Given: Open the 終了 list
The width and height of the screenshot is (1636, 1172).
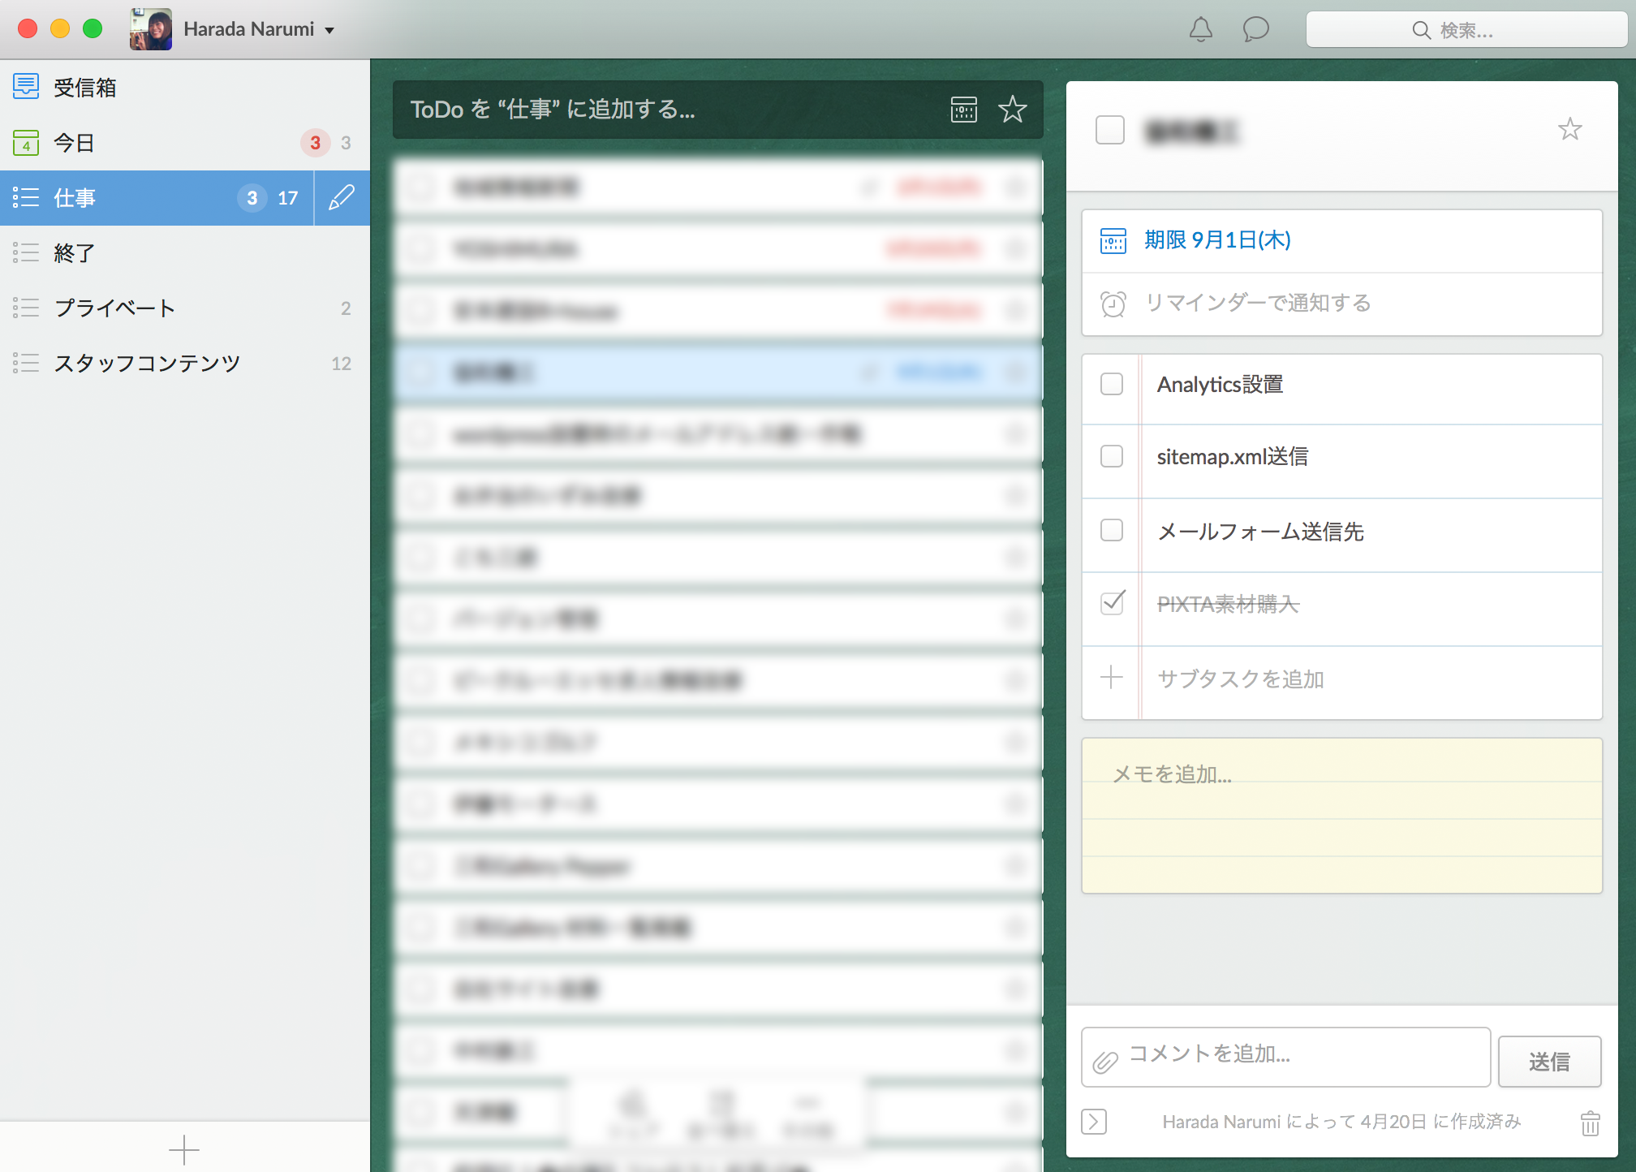Looking at the screenshot, I should [185, 253].
